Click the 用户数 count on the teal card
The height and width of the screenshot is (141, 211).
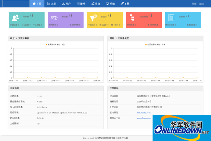pyautogui.click(x=31, y=16)
